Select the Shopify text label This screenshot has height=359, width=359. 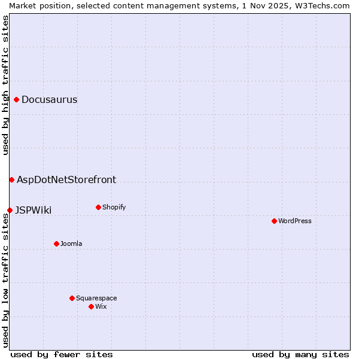coord(114,208)
